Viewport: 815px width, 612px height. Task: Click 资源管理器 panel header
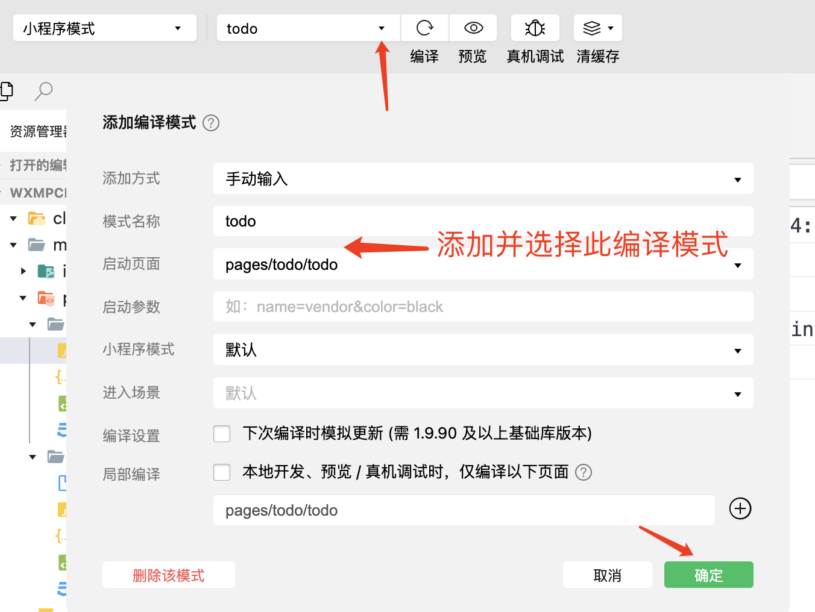point(37,131)
